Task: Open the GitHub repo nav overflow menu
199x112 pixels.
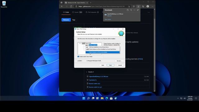Action: (x=149, y=12)
